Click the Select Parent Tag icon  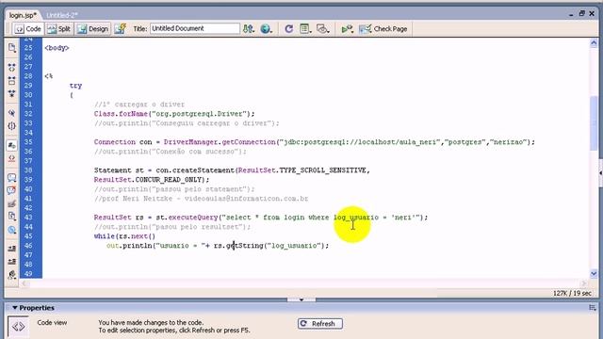click(12, 113)
